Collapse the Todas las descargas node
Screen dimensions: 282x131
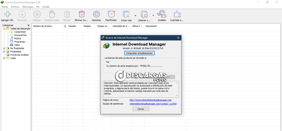(x=4, y=29)
